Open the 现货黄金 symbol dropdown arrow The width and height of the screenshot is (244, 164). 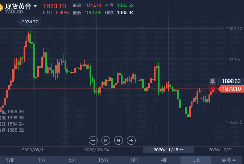coord(35,6)
